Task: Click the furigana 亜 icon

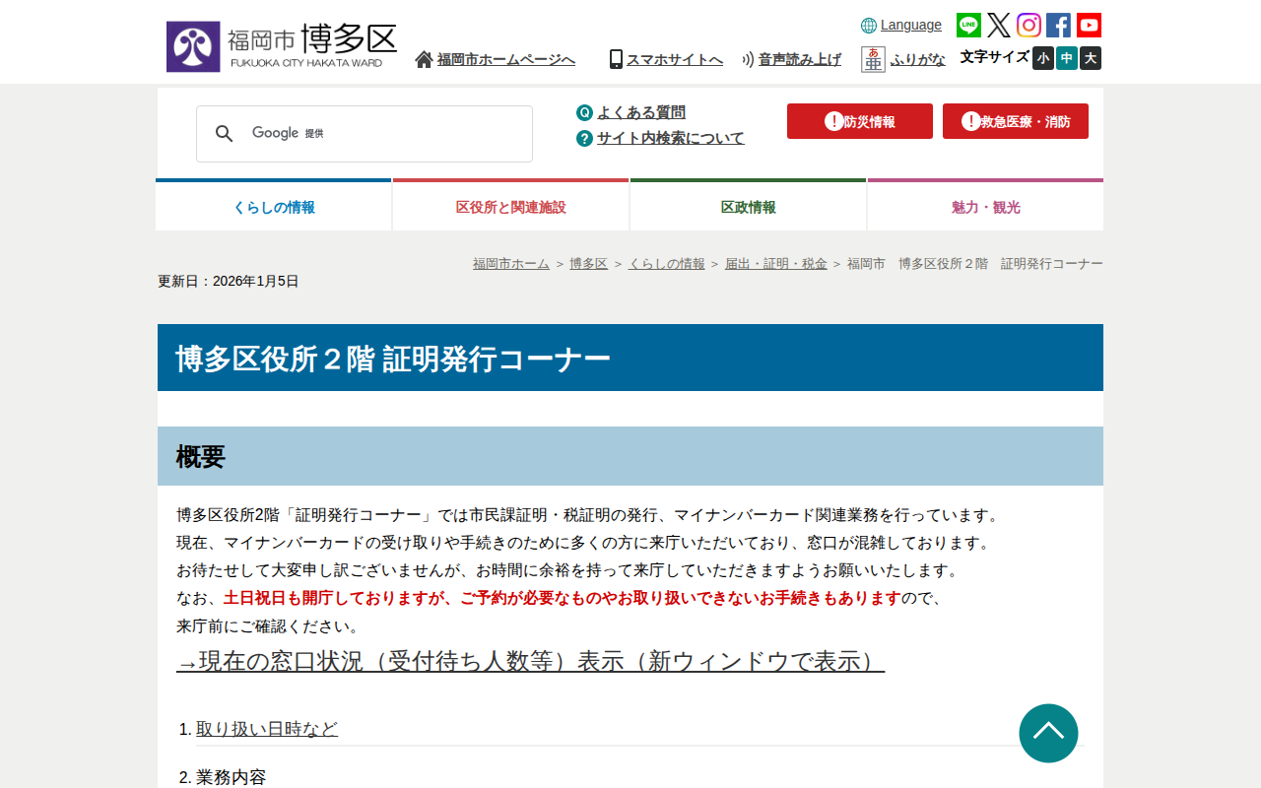Action: click(x=873, y=59)
